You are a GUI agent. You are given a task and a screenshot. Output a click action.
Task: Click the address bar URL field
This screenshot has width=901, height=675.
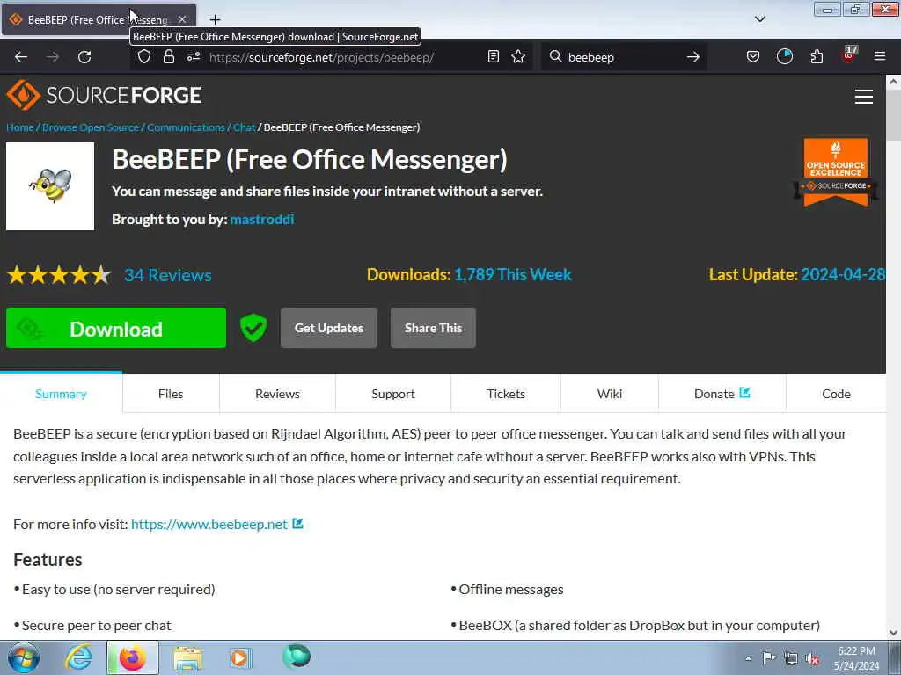(321, 57)
